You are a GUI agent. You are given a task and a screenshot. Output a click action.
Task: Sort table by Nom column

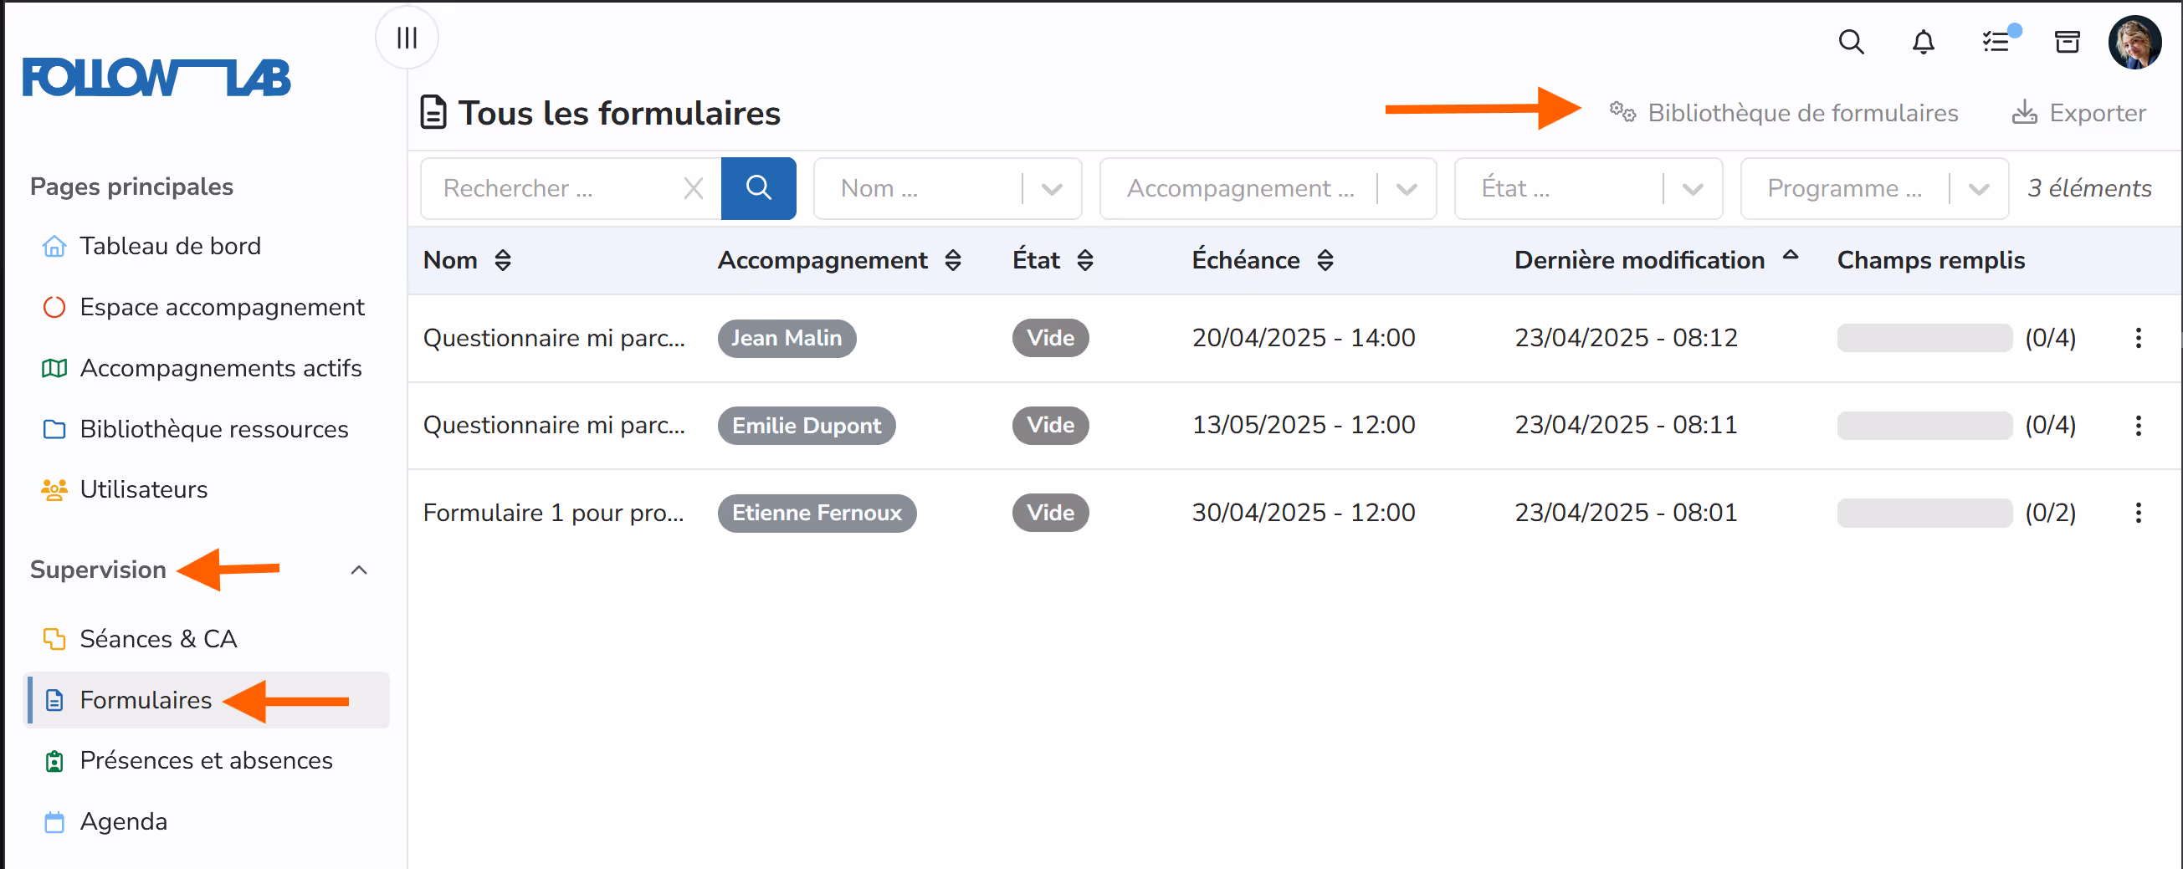tap(503, 260)
